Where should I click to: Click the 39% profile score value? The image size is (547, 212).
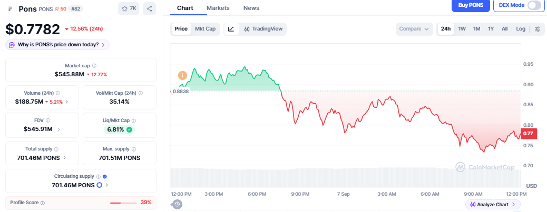pyautogui.click(x=145, y=202)
